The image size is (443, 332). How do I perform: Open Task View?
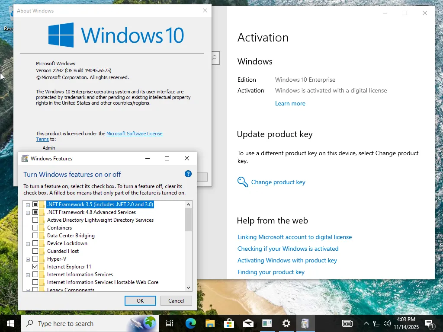[170, 323]
